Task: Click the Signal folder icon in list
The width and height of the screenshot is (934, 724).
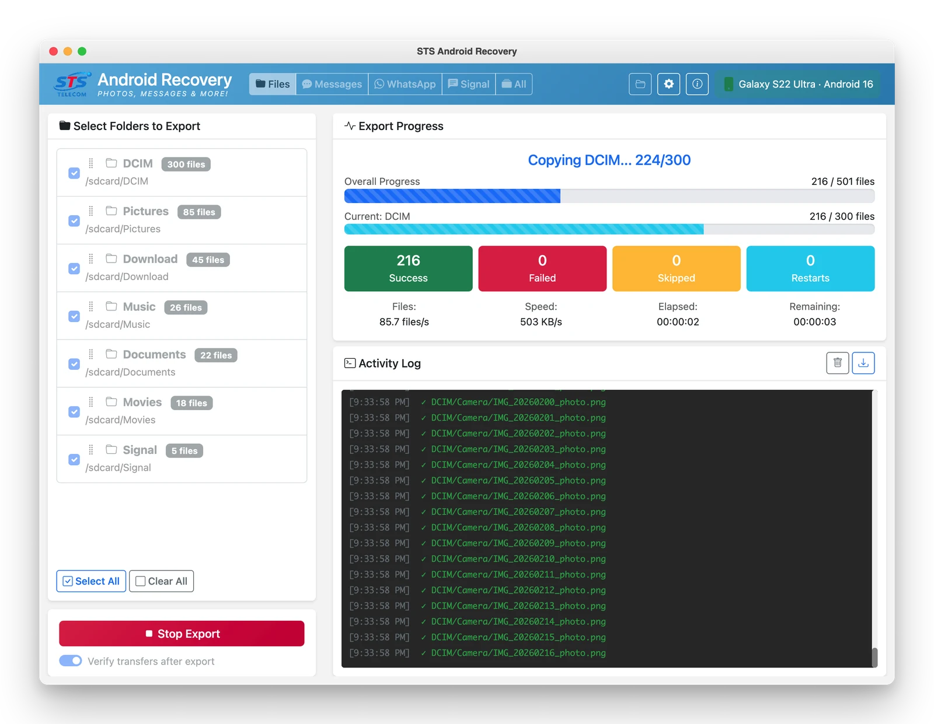Action: pos(111,449)
